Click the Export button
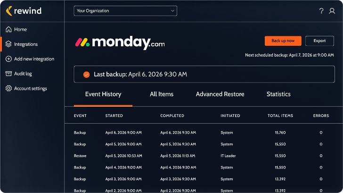Screen dimensions: 343x193 coord(319,41)
